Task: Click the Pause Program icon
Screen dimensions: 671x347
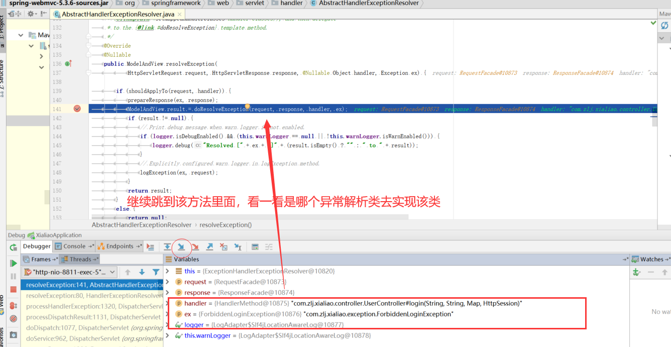Action: [x=14, y=277]
